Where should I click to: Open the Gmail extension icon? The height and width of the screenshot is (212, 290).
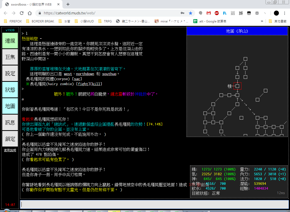click(209, 13)
